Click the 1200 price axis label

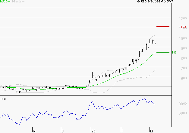183,18
